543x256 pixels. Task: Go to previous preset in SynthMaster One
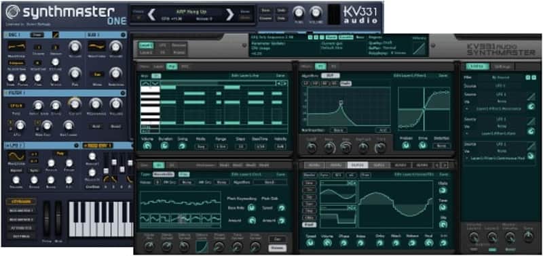tap(151, 14)
